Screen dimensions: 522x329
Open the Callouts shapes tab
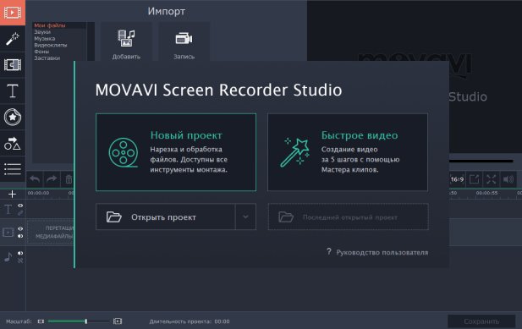point(13,143)
